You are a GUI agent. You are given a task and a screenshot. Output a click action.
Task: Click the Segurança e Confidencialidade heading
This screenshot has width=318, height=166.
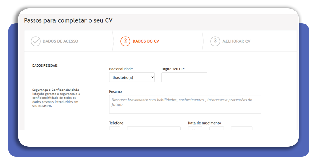click(x=56, y=90)
